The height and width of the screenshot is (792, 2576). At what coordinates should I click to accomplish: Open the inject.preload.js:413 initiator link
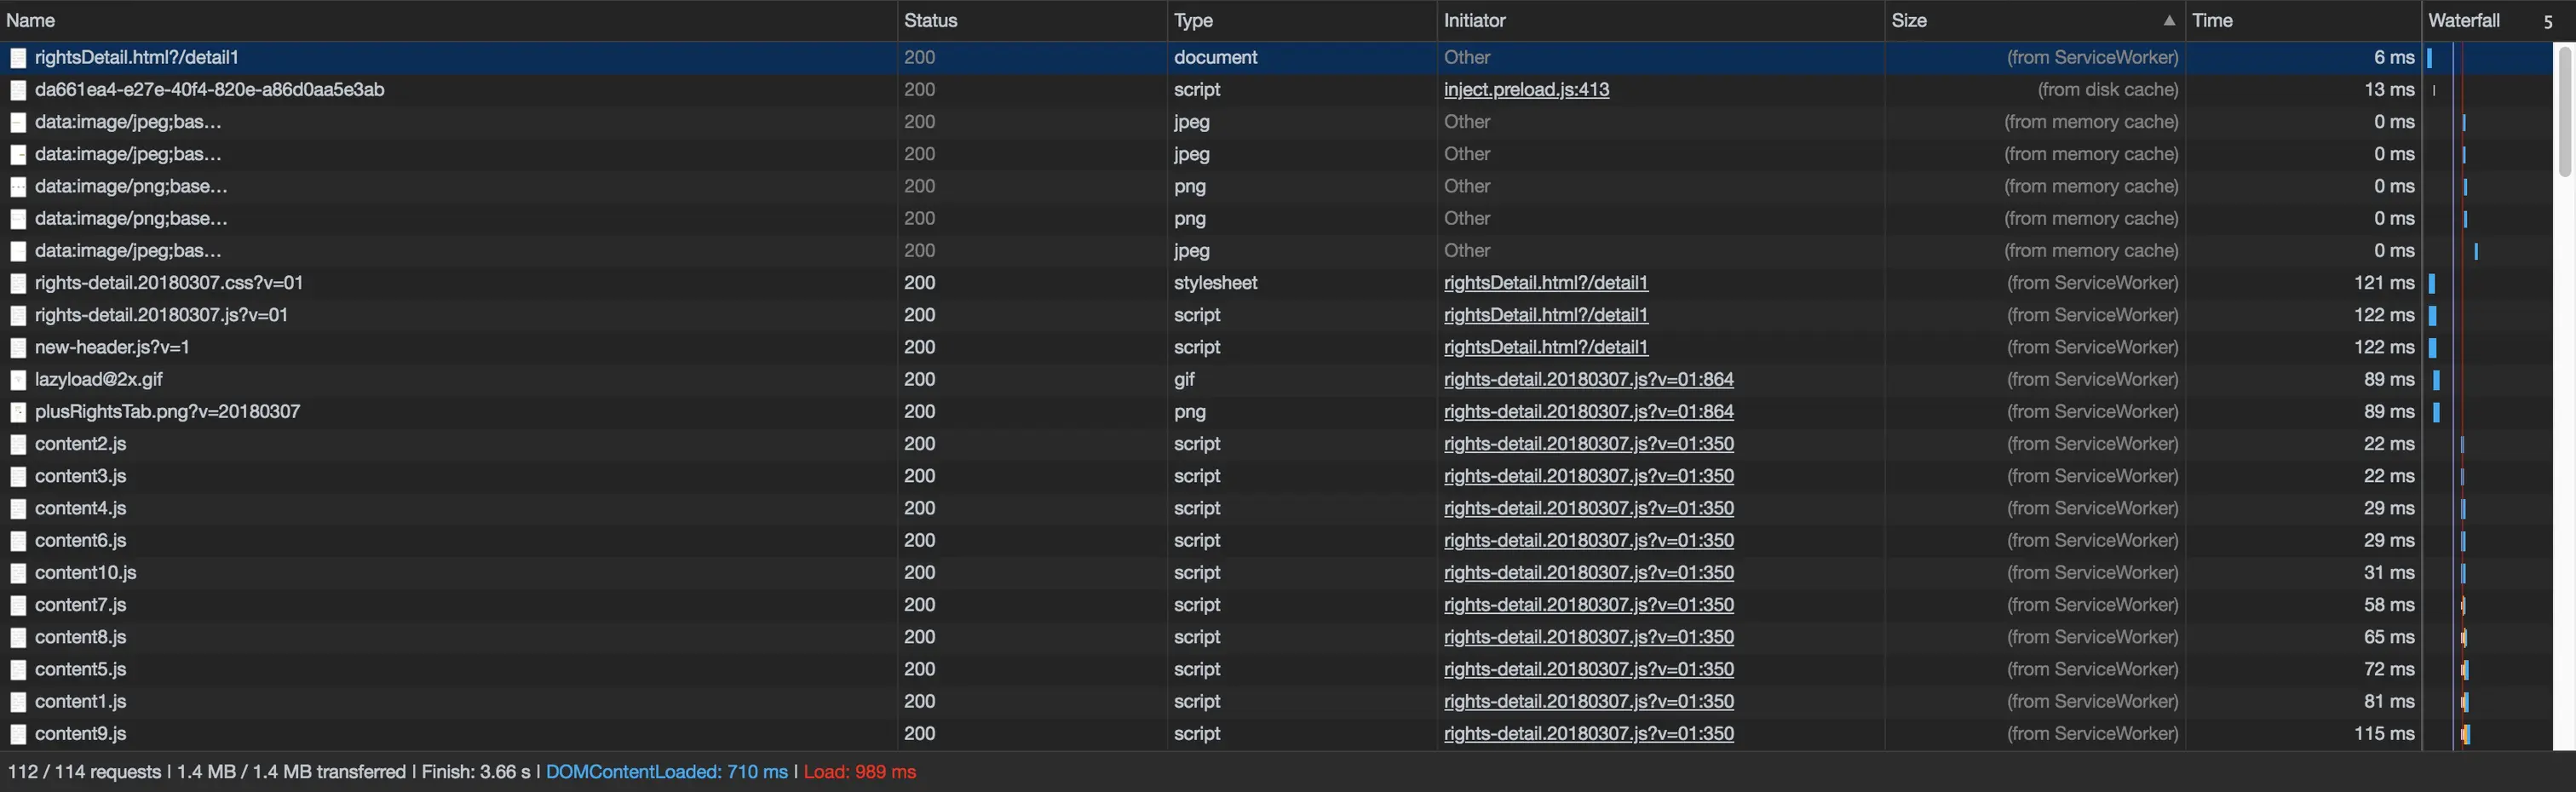point(1526,90)
